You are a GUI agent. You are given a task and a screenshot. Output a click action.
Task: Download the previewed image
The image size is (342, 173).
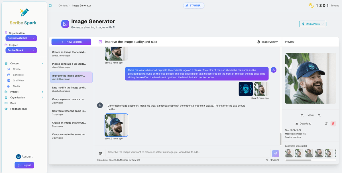(x=303, y=123)
